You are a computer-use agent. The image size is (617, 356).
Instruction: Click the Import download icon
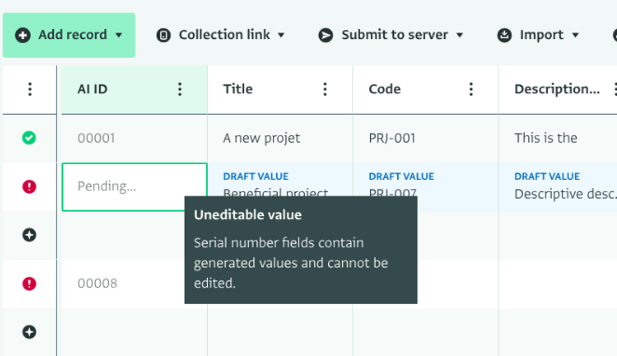tap(504, 35)
